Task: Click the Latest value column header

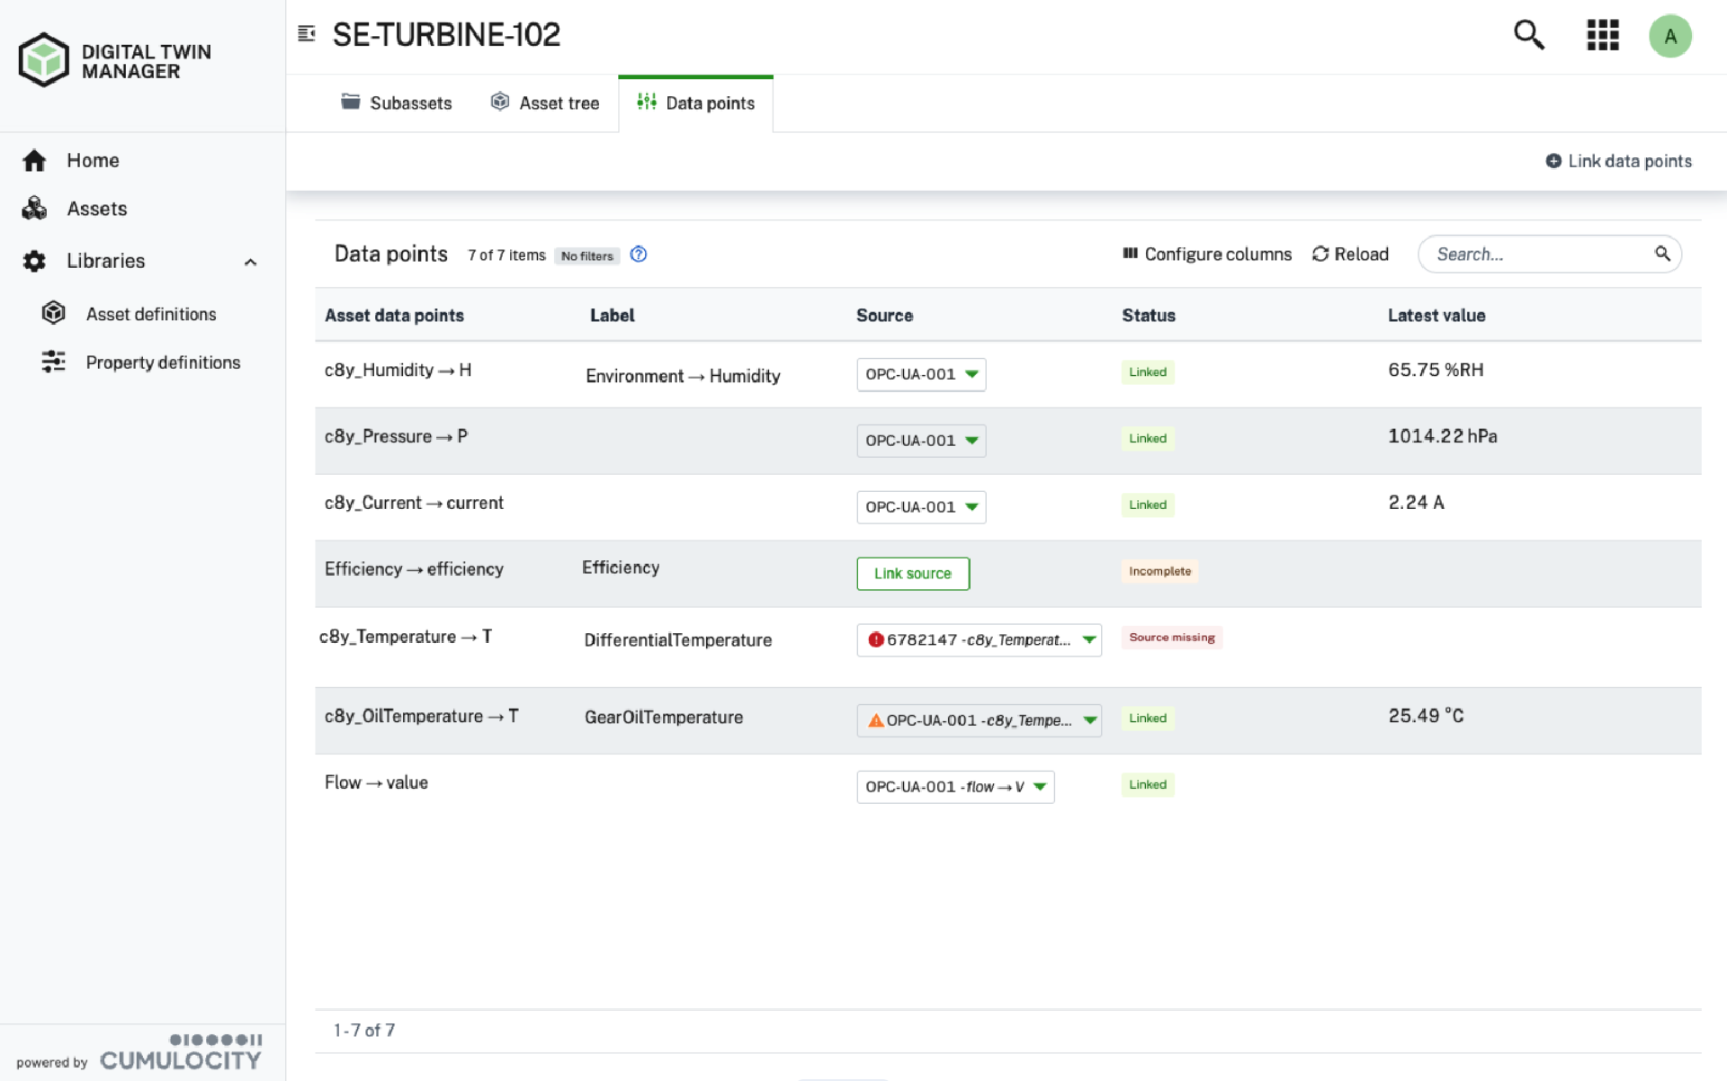Action: click(1436, 316)
